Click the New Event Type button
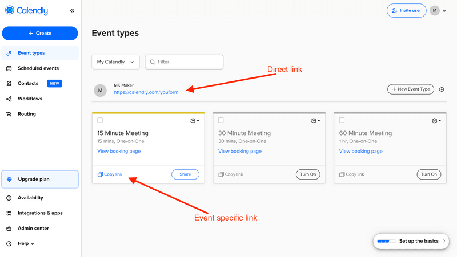The height and width of the screenshot is (257, 457). (x=411, y=89)
